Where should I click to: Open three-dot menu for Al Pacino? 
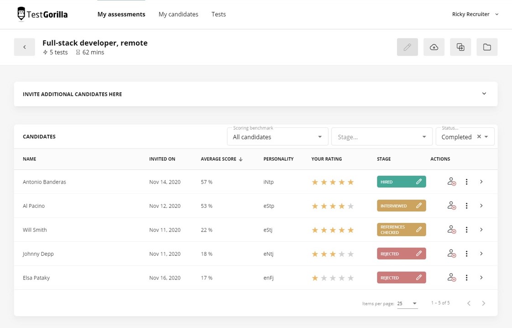click(x=466, y=206)
